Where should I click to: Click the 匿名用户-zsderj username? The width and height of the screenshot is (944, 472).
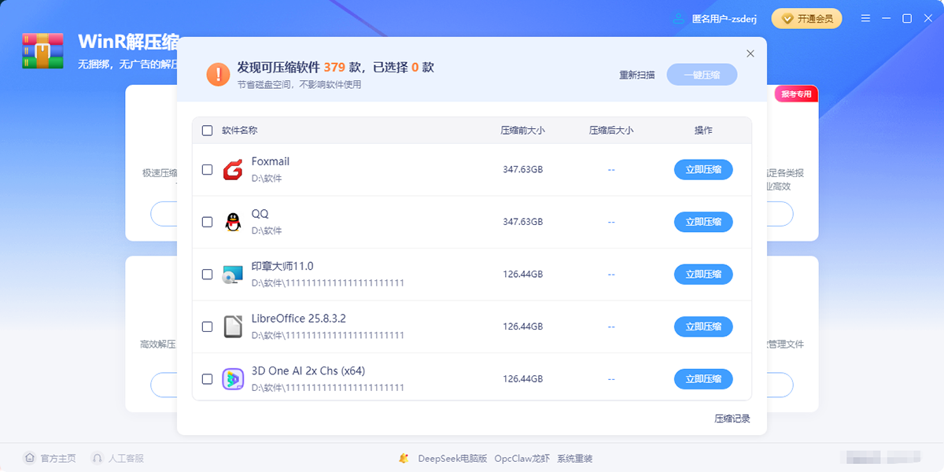click(724, 18)
